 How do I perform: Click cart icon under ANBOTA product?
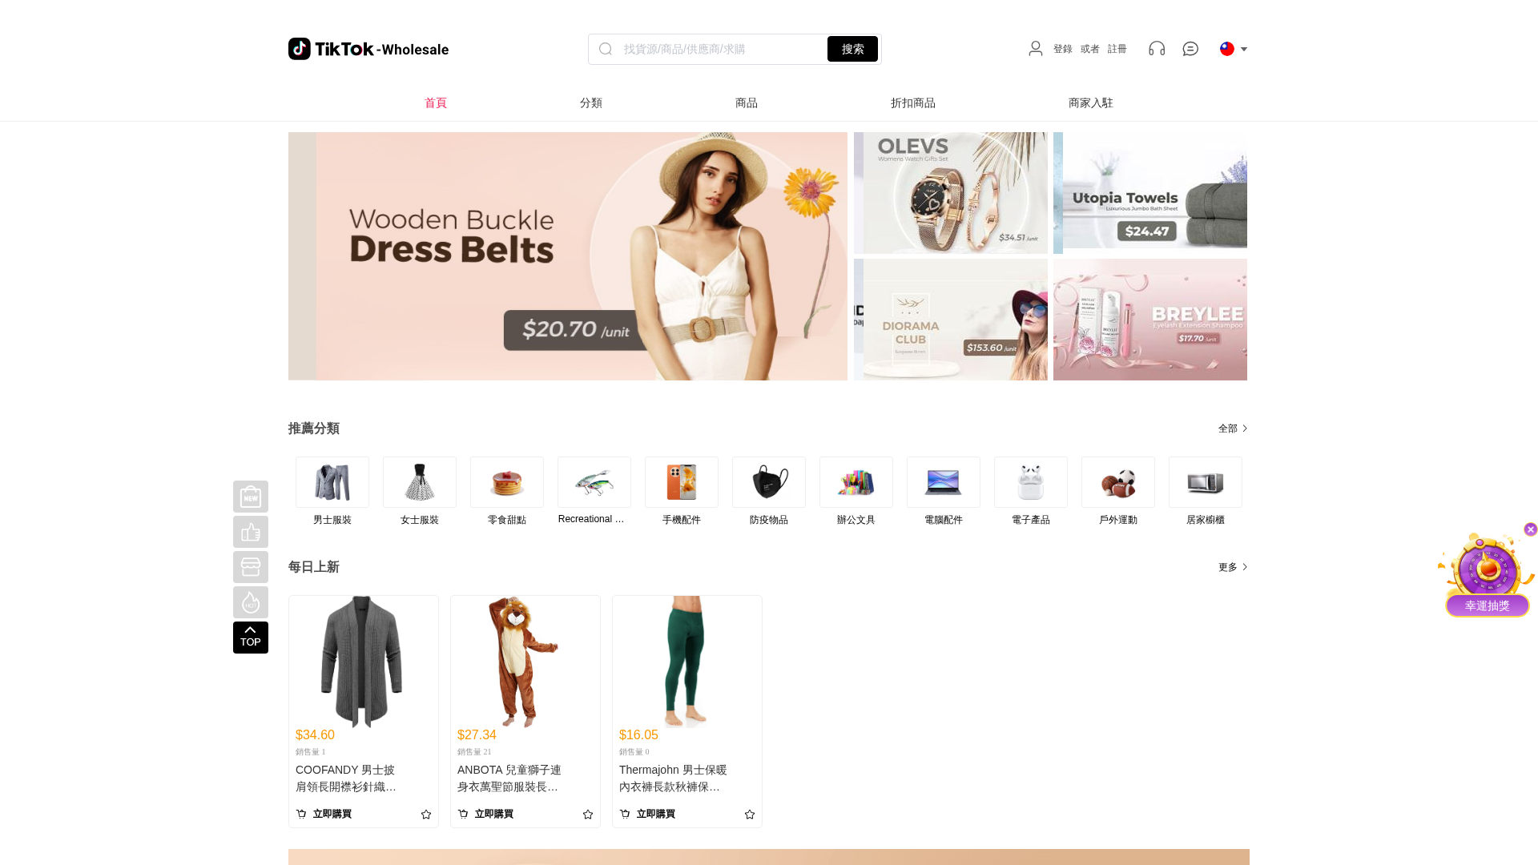click(463, 814)
